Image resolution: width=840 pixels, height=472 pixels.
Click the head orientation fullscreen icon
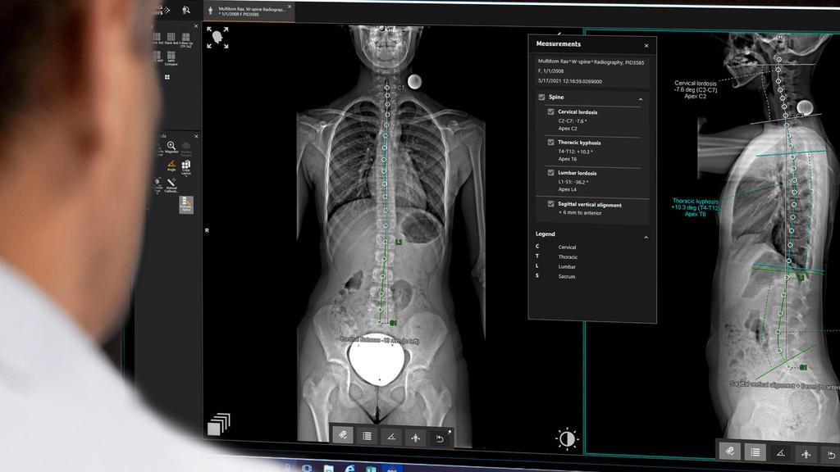coord(217,38)
